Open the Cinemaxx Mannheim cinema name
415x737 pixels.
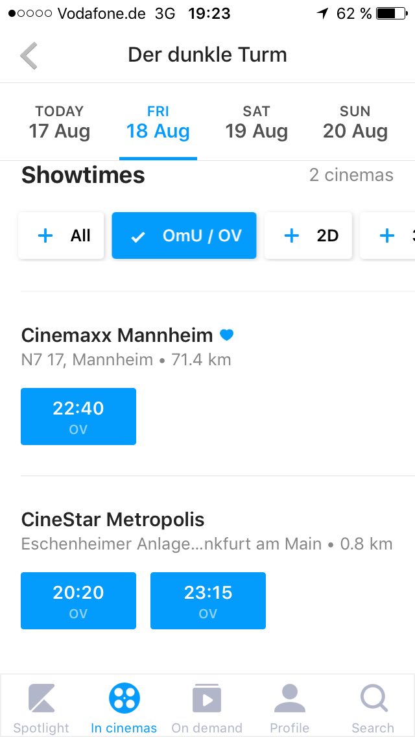click(x=117, y=335)
